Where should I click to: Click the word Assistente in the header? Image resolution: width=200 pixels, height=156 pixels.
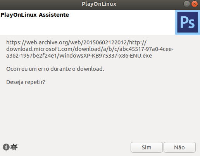pyautogui.click(x=54, y=15)
